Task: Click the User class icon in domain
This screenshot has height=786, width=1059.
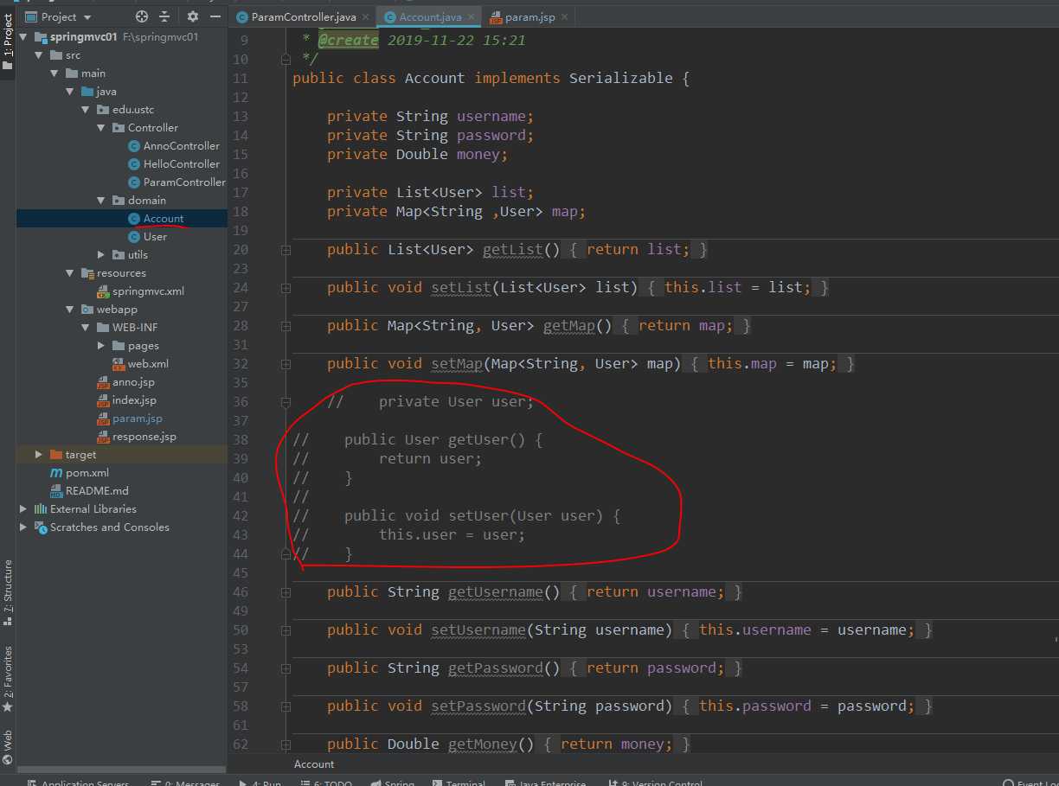Action: (134, 237)
